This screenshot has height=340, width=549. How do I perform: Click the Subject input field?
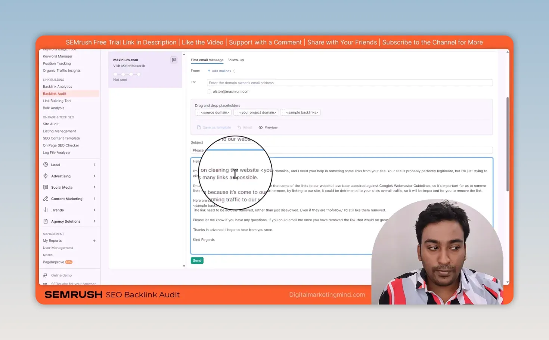341,150
